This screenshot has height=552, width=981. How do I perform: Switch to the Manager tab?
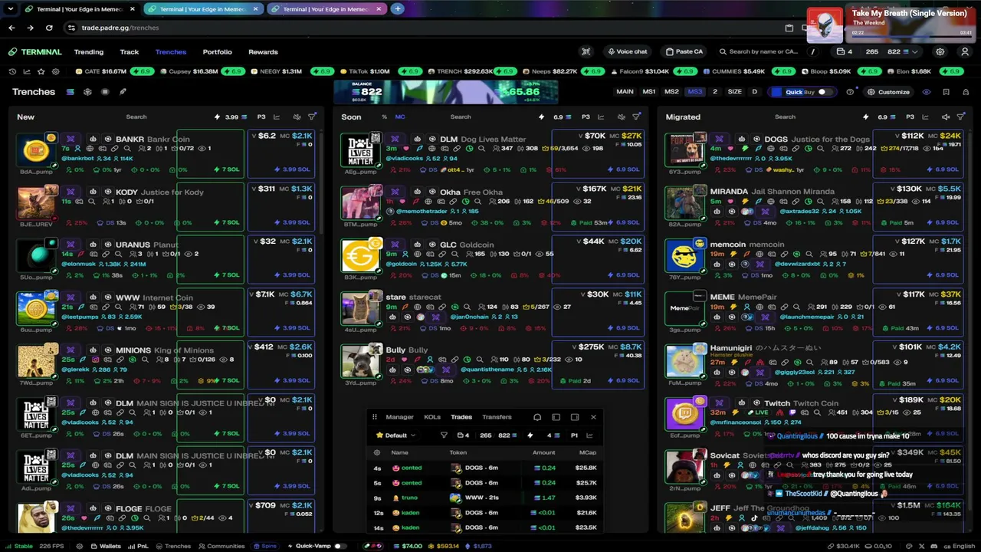[x=399, y=417]
